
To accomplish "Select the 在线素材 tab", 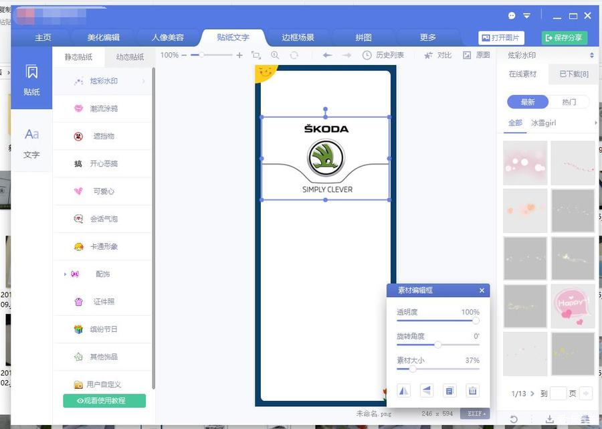I will click(x=522, y=74).
